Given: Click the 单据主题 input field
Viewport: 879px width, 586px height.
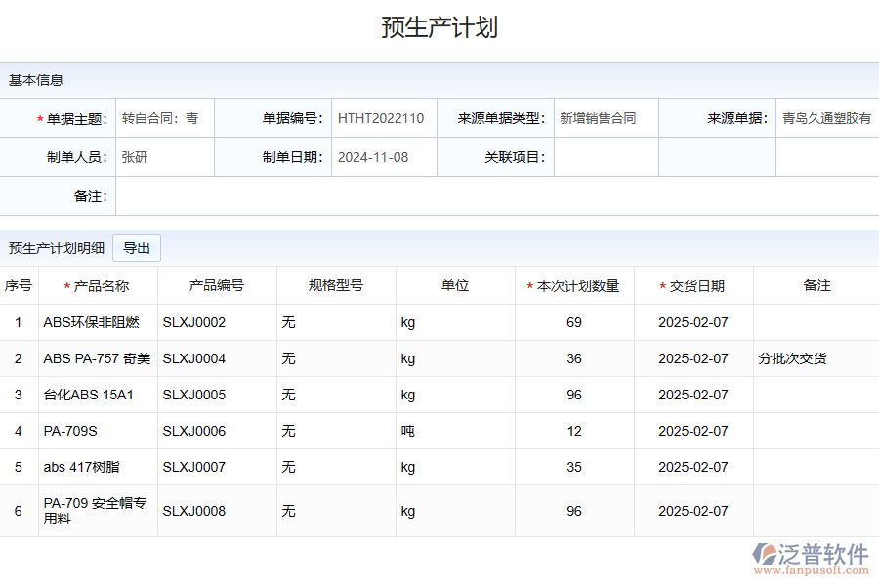Looking at the screenshot, I should 164,118.
